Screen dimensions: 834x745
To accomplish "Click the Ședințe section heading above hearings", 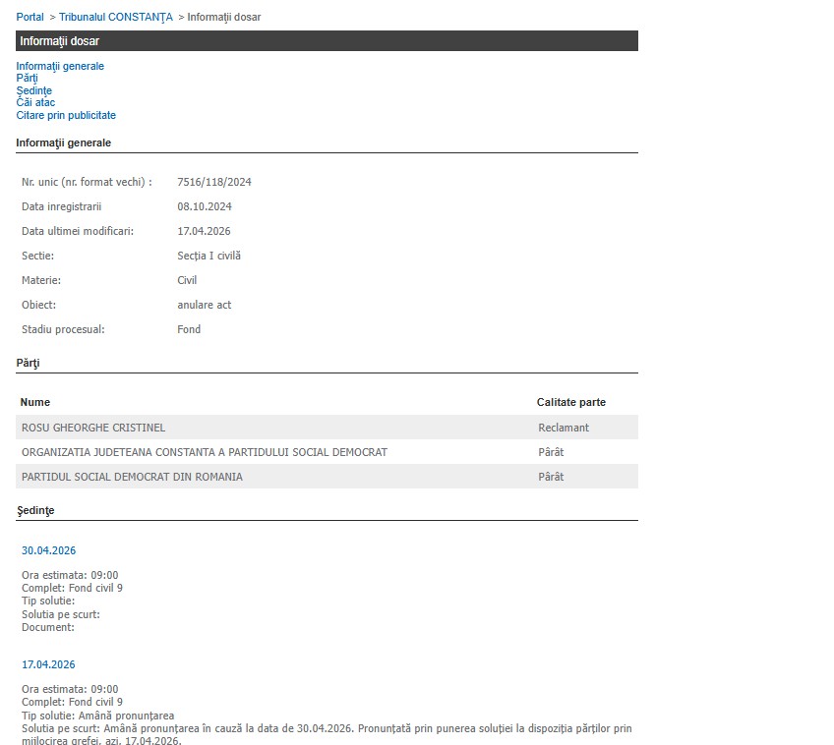I will 35,510.
